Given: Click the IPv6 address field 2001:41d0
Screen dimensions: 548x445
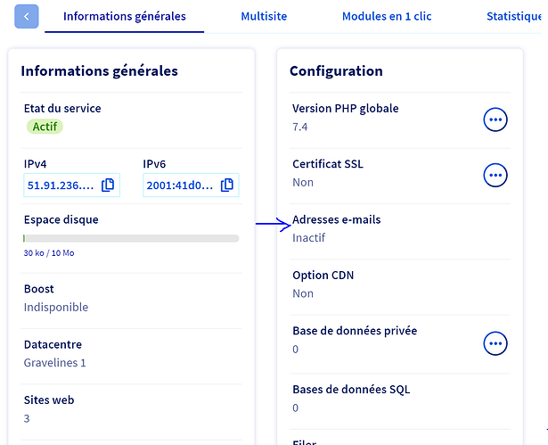Looking at the screenshot, I should click(x=191, y=185).
